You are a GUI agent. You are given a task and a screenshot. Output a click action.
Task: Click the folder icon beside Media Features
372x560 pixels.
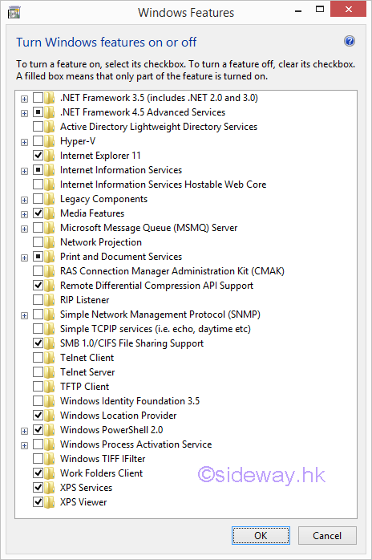pos(50,213)
